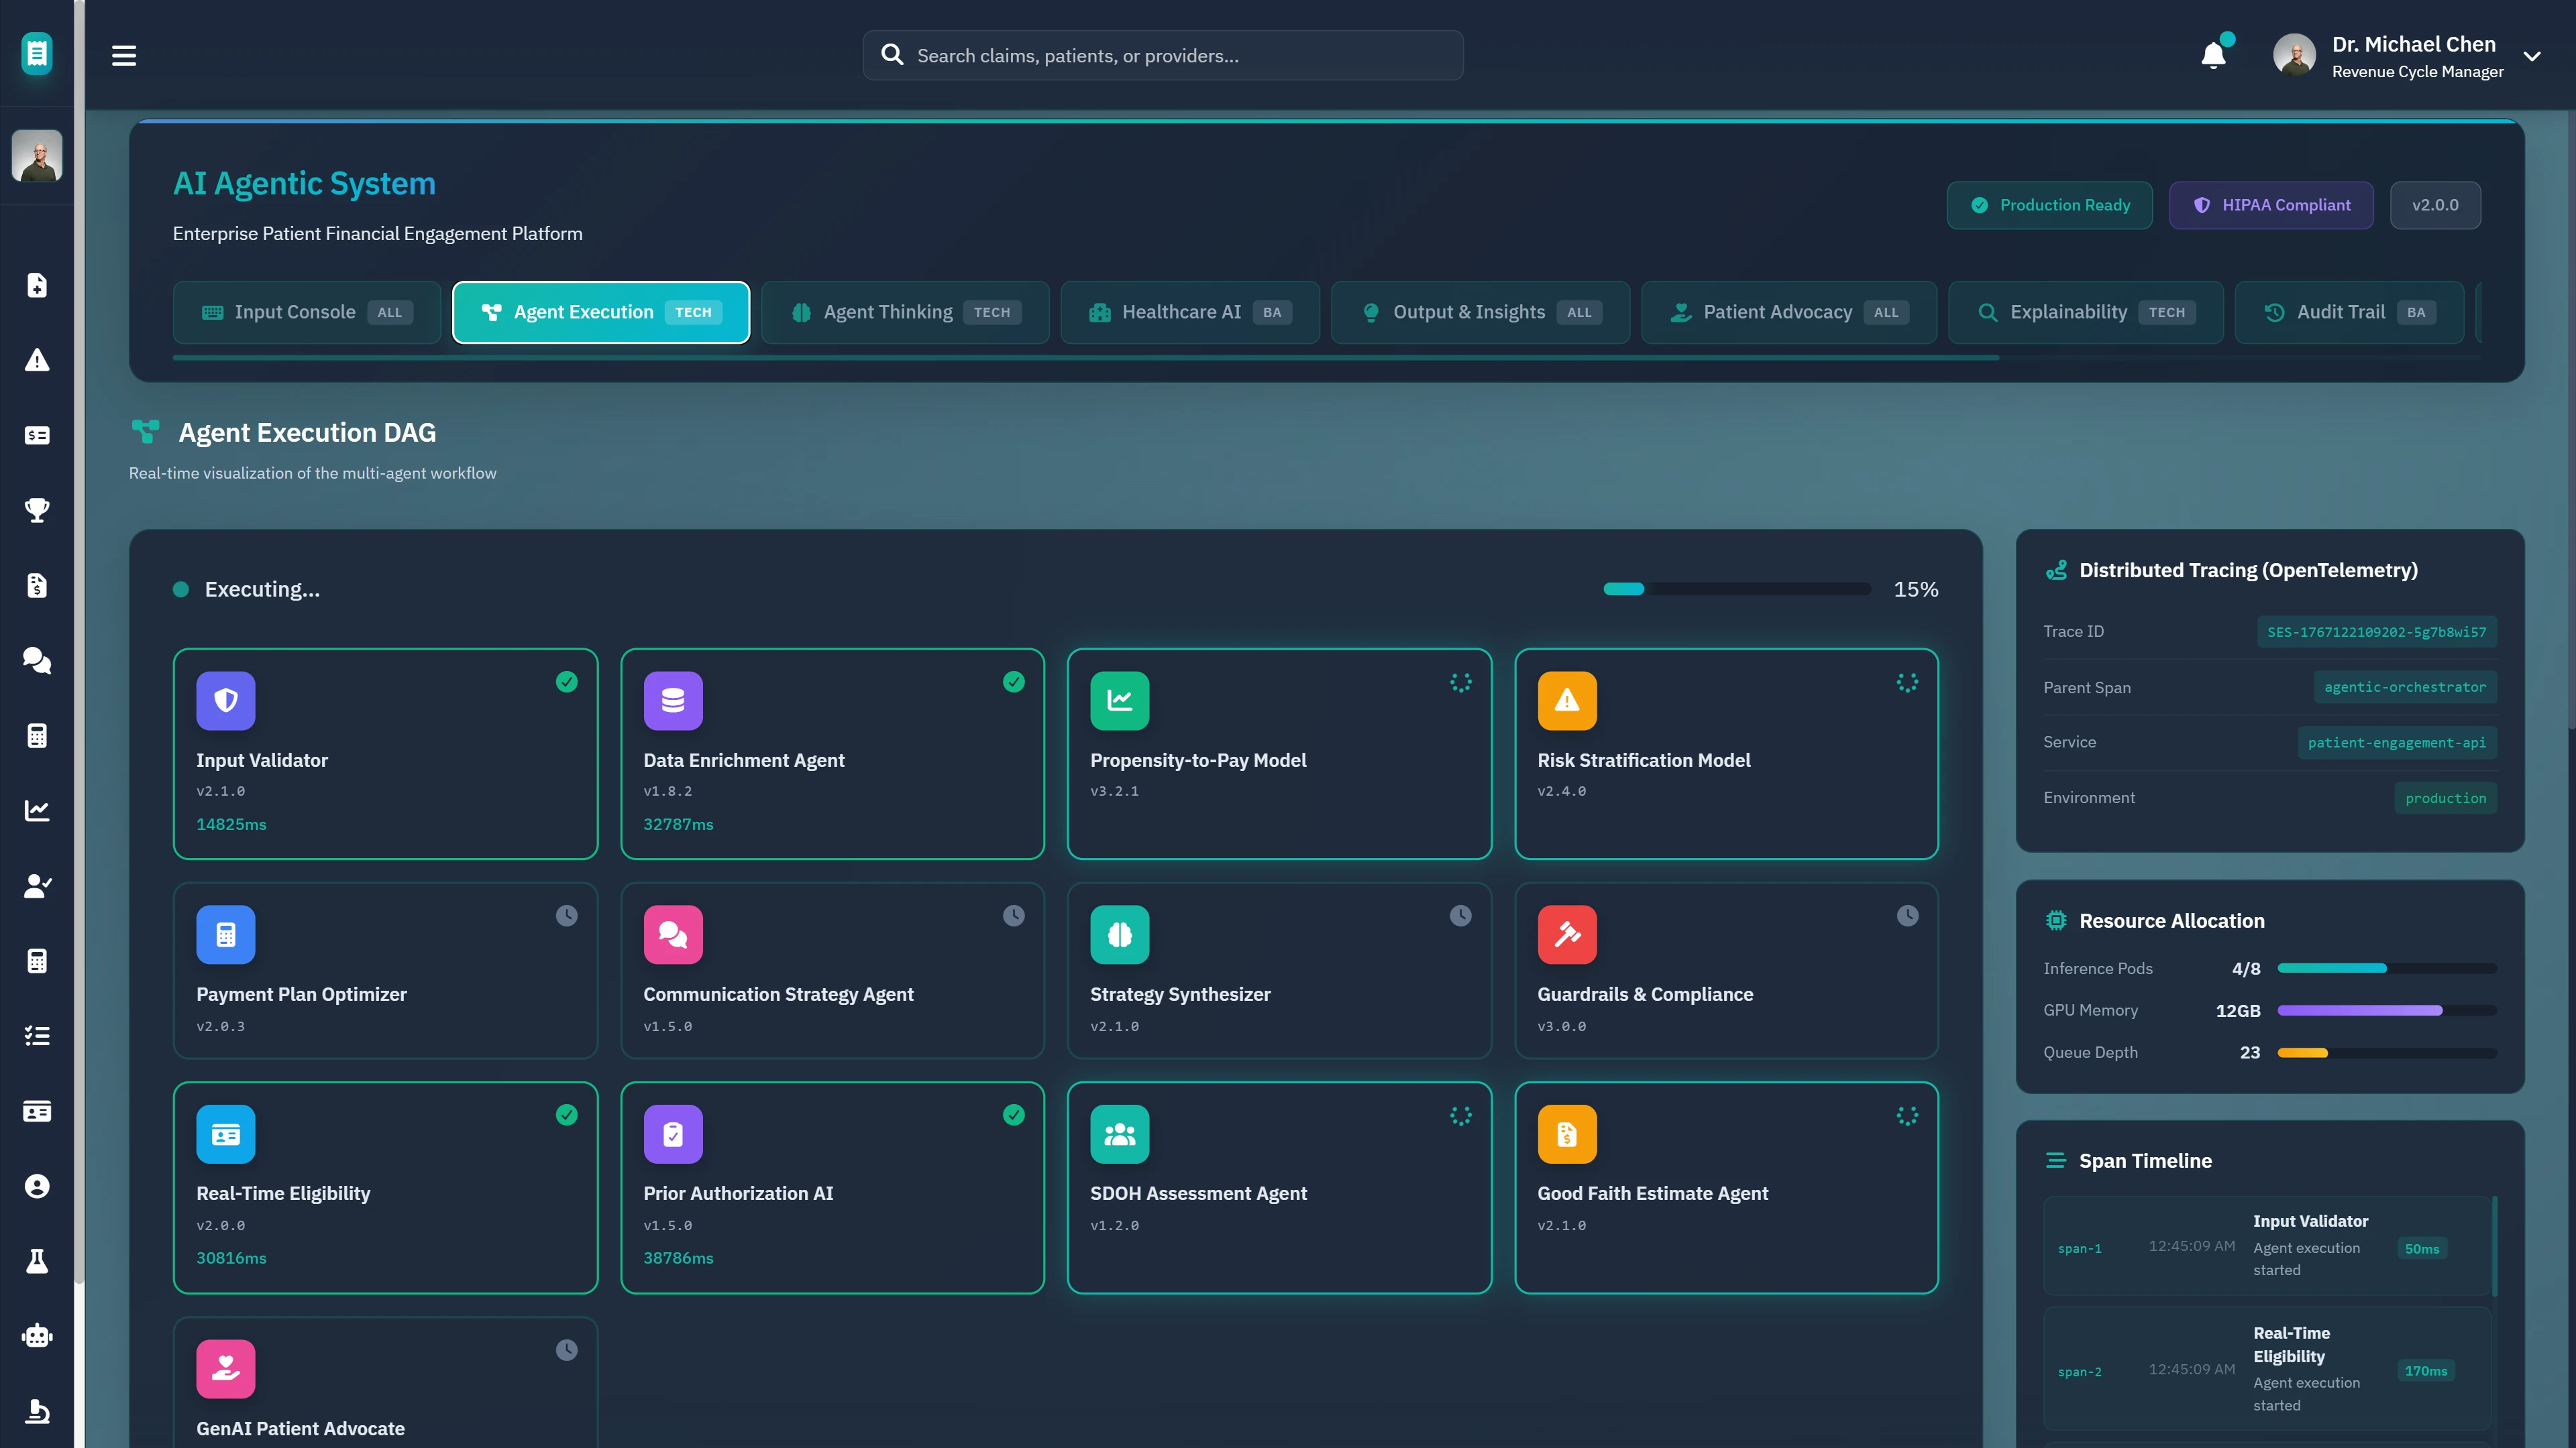Toggle completion check on Input Validator card

tap(566, 682)
